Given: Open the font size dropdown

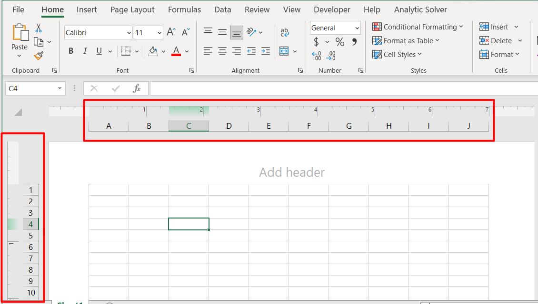Looking at the screenshot, I should click(x=159, y=32).
